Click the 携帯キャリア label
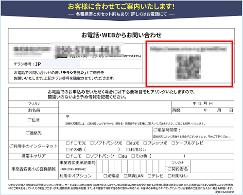Screen dimensions: 243x195 pyautogui.click(x=34, y=156)
